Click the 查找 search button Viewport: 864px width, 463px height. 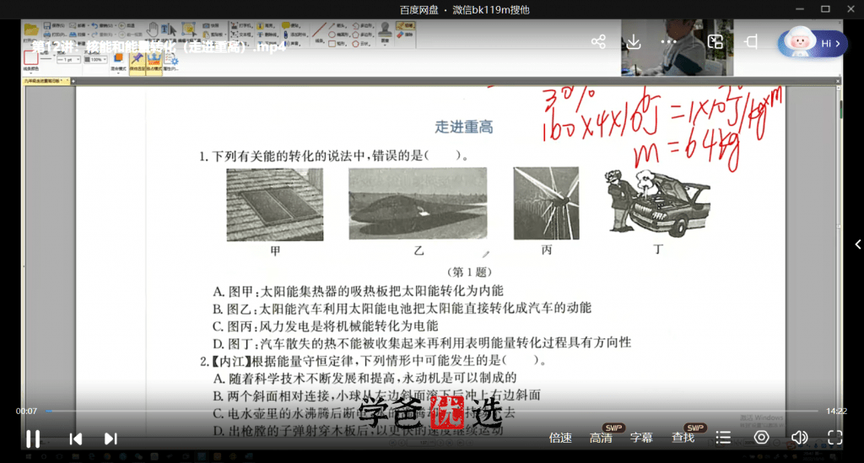pyautogui.click(x=683, y=438)
